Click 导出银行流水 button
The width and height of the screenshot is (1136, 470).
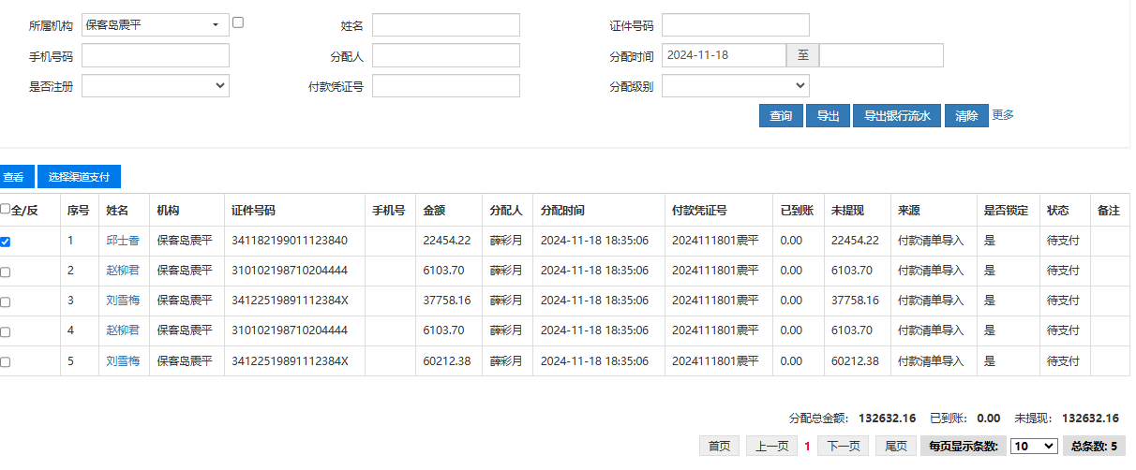tap(896, 116)
